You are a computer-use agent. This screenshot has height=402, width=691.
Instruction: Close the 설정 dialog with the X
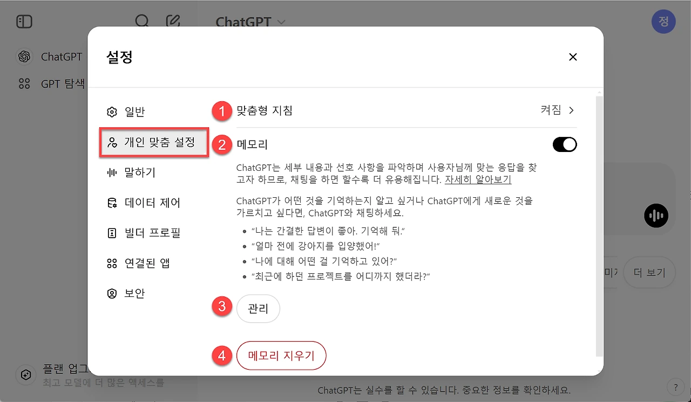573,57
